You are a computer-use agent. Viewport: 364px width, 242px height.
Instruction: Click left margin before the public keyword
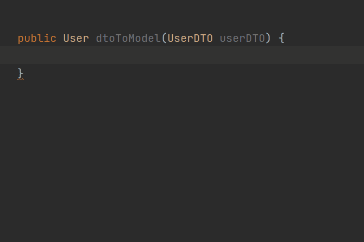[9, 39]
